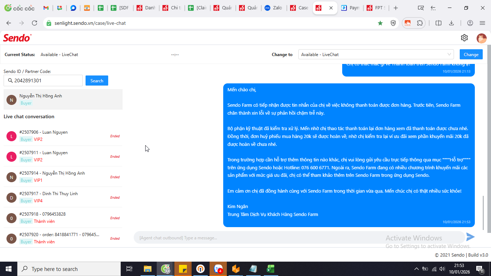Click the red extension icon in the address bar
This screenshot has height=276, width=491.
tap(408, 23)
